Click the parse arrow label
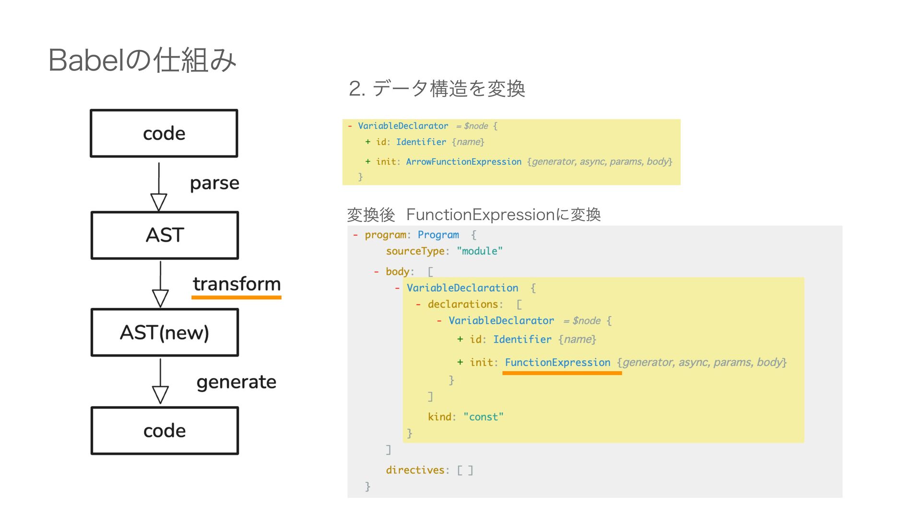Image resolution: width=921 pixels, height=518 pixels. coord(214,183)
